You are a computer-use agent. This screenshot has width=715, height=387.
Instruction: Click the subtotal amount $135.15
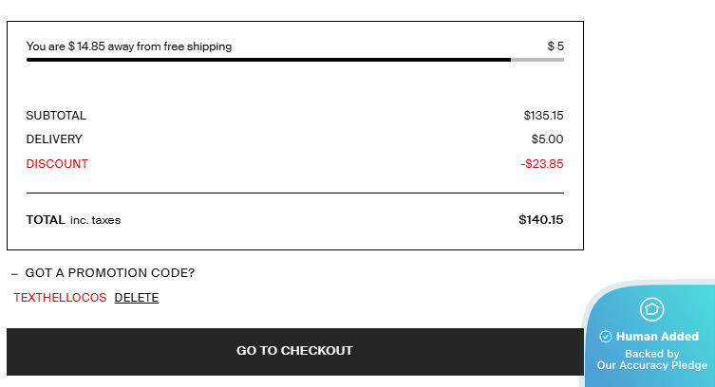point(543,116)
